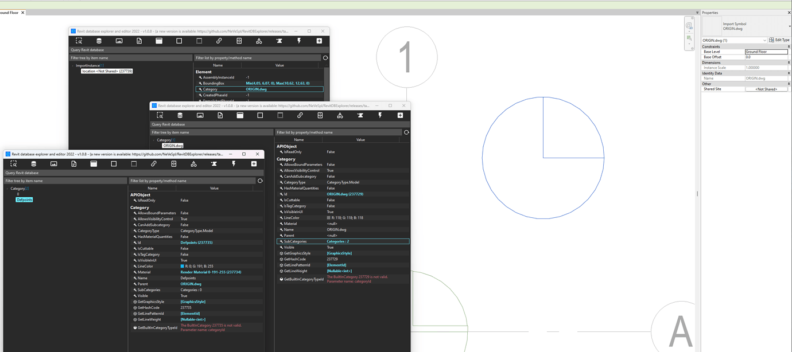Open the ORIGIN.dwg (1) type selector dropdown
Screen dimensions: 792x352
point(765,40)
